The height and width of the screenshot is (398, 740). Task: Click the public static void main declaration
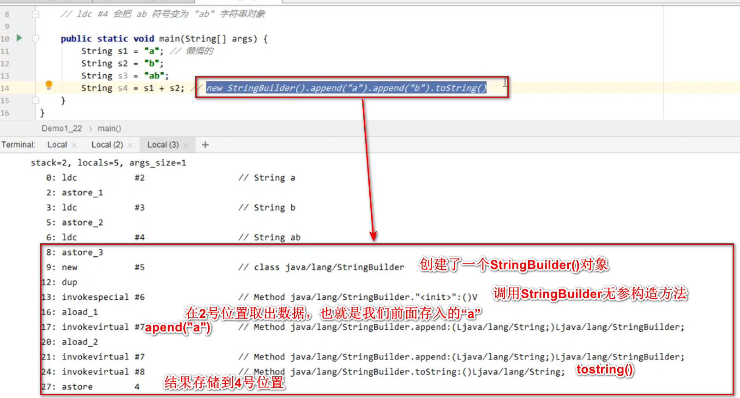pos(164,39)
